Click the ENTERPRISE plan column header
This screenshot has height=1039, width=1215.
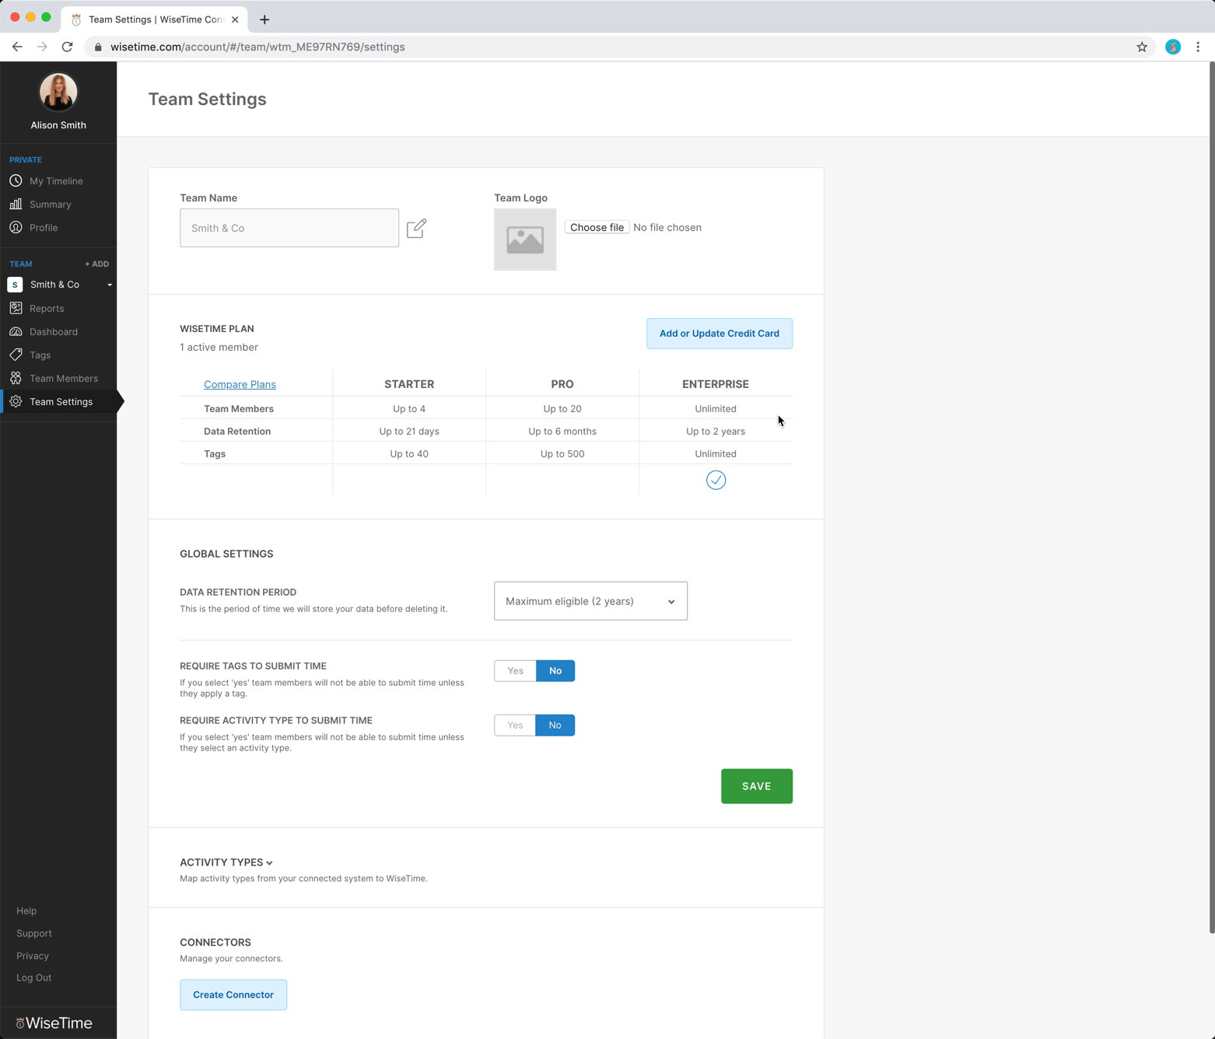pyautogui.click(x=716, y=384)
